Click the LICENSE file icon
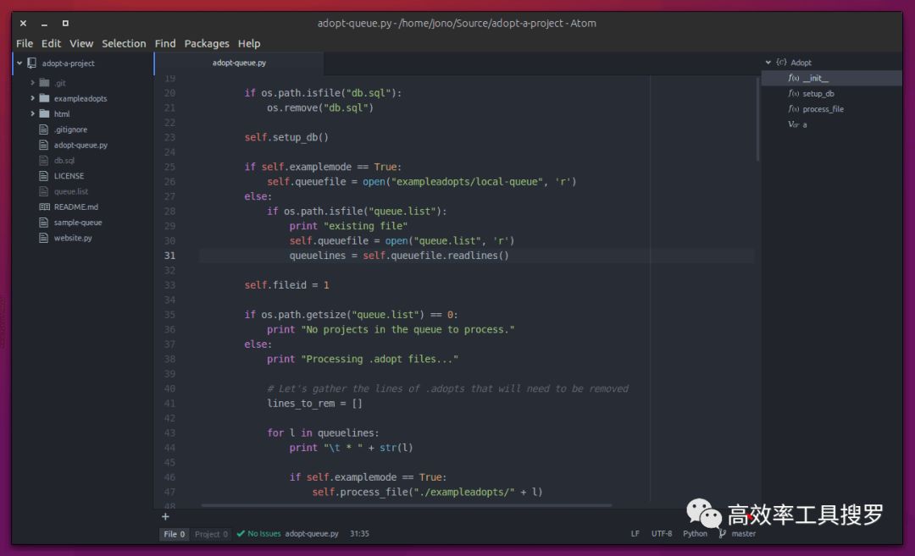Viewport: 915px width, 556px height. point(44,176)
